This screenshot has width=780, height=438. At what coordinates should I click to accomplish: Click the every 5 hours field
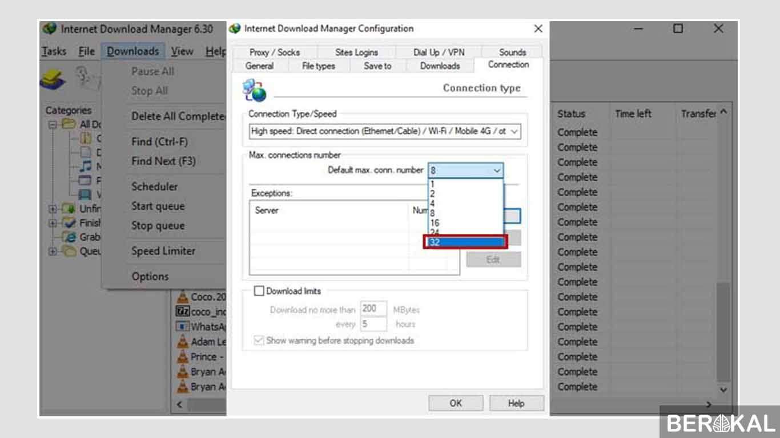tap(373, 324)
